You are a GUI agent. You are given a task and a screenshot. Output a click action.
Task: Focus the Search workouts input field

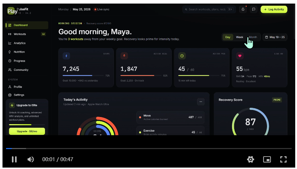209,10
